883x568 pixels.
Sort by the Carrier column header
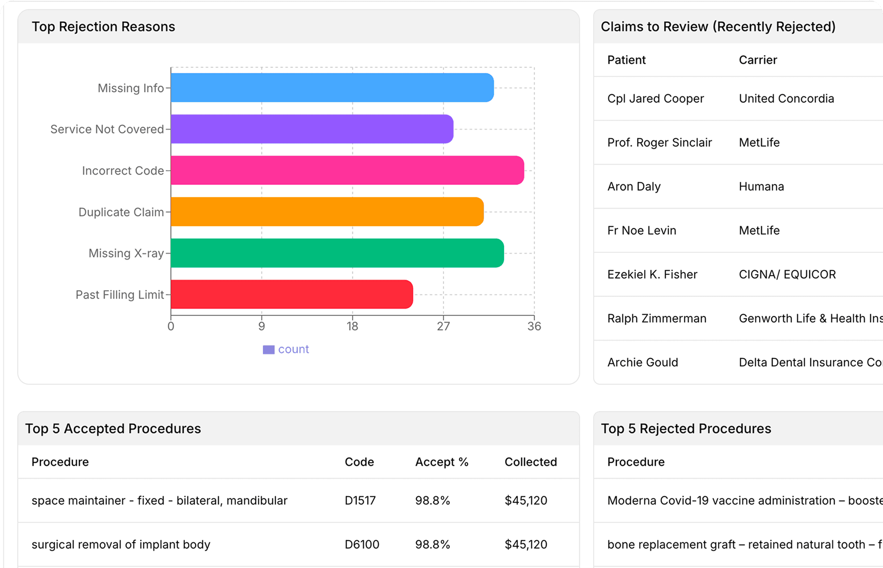coord(758,60)
